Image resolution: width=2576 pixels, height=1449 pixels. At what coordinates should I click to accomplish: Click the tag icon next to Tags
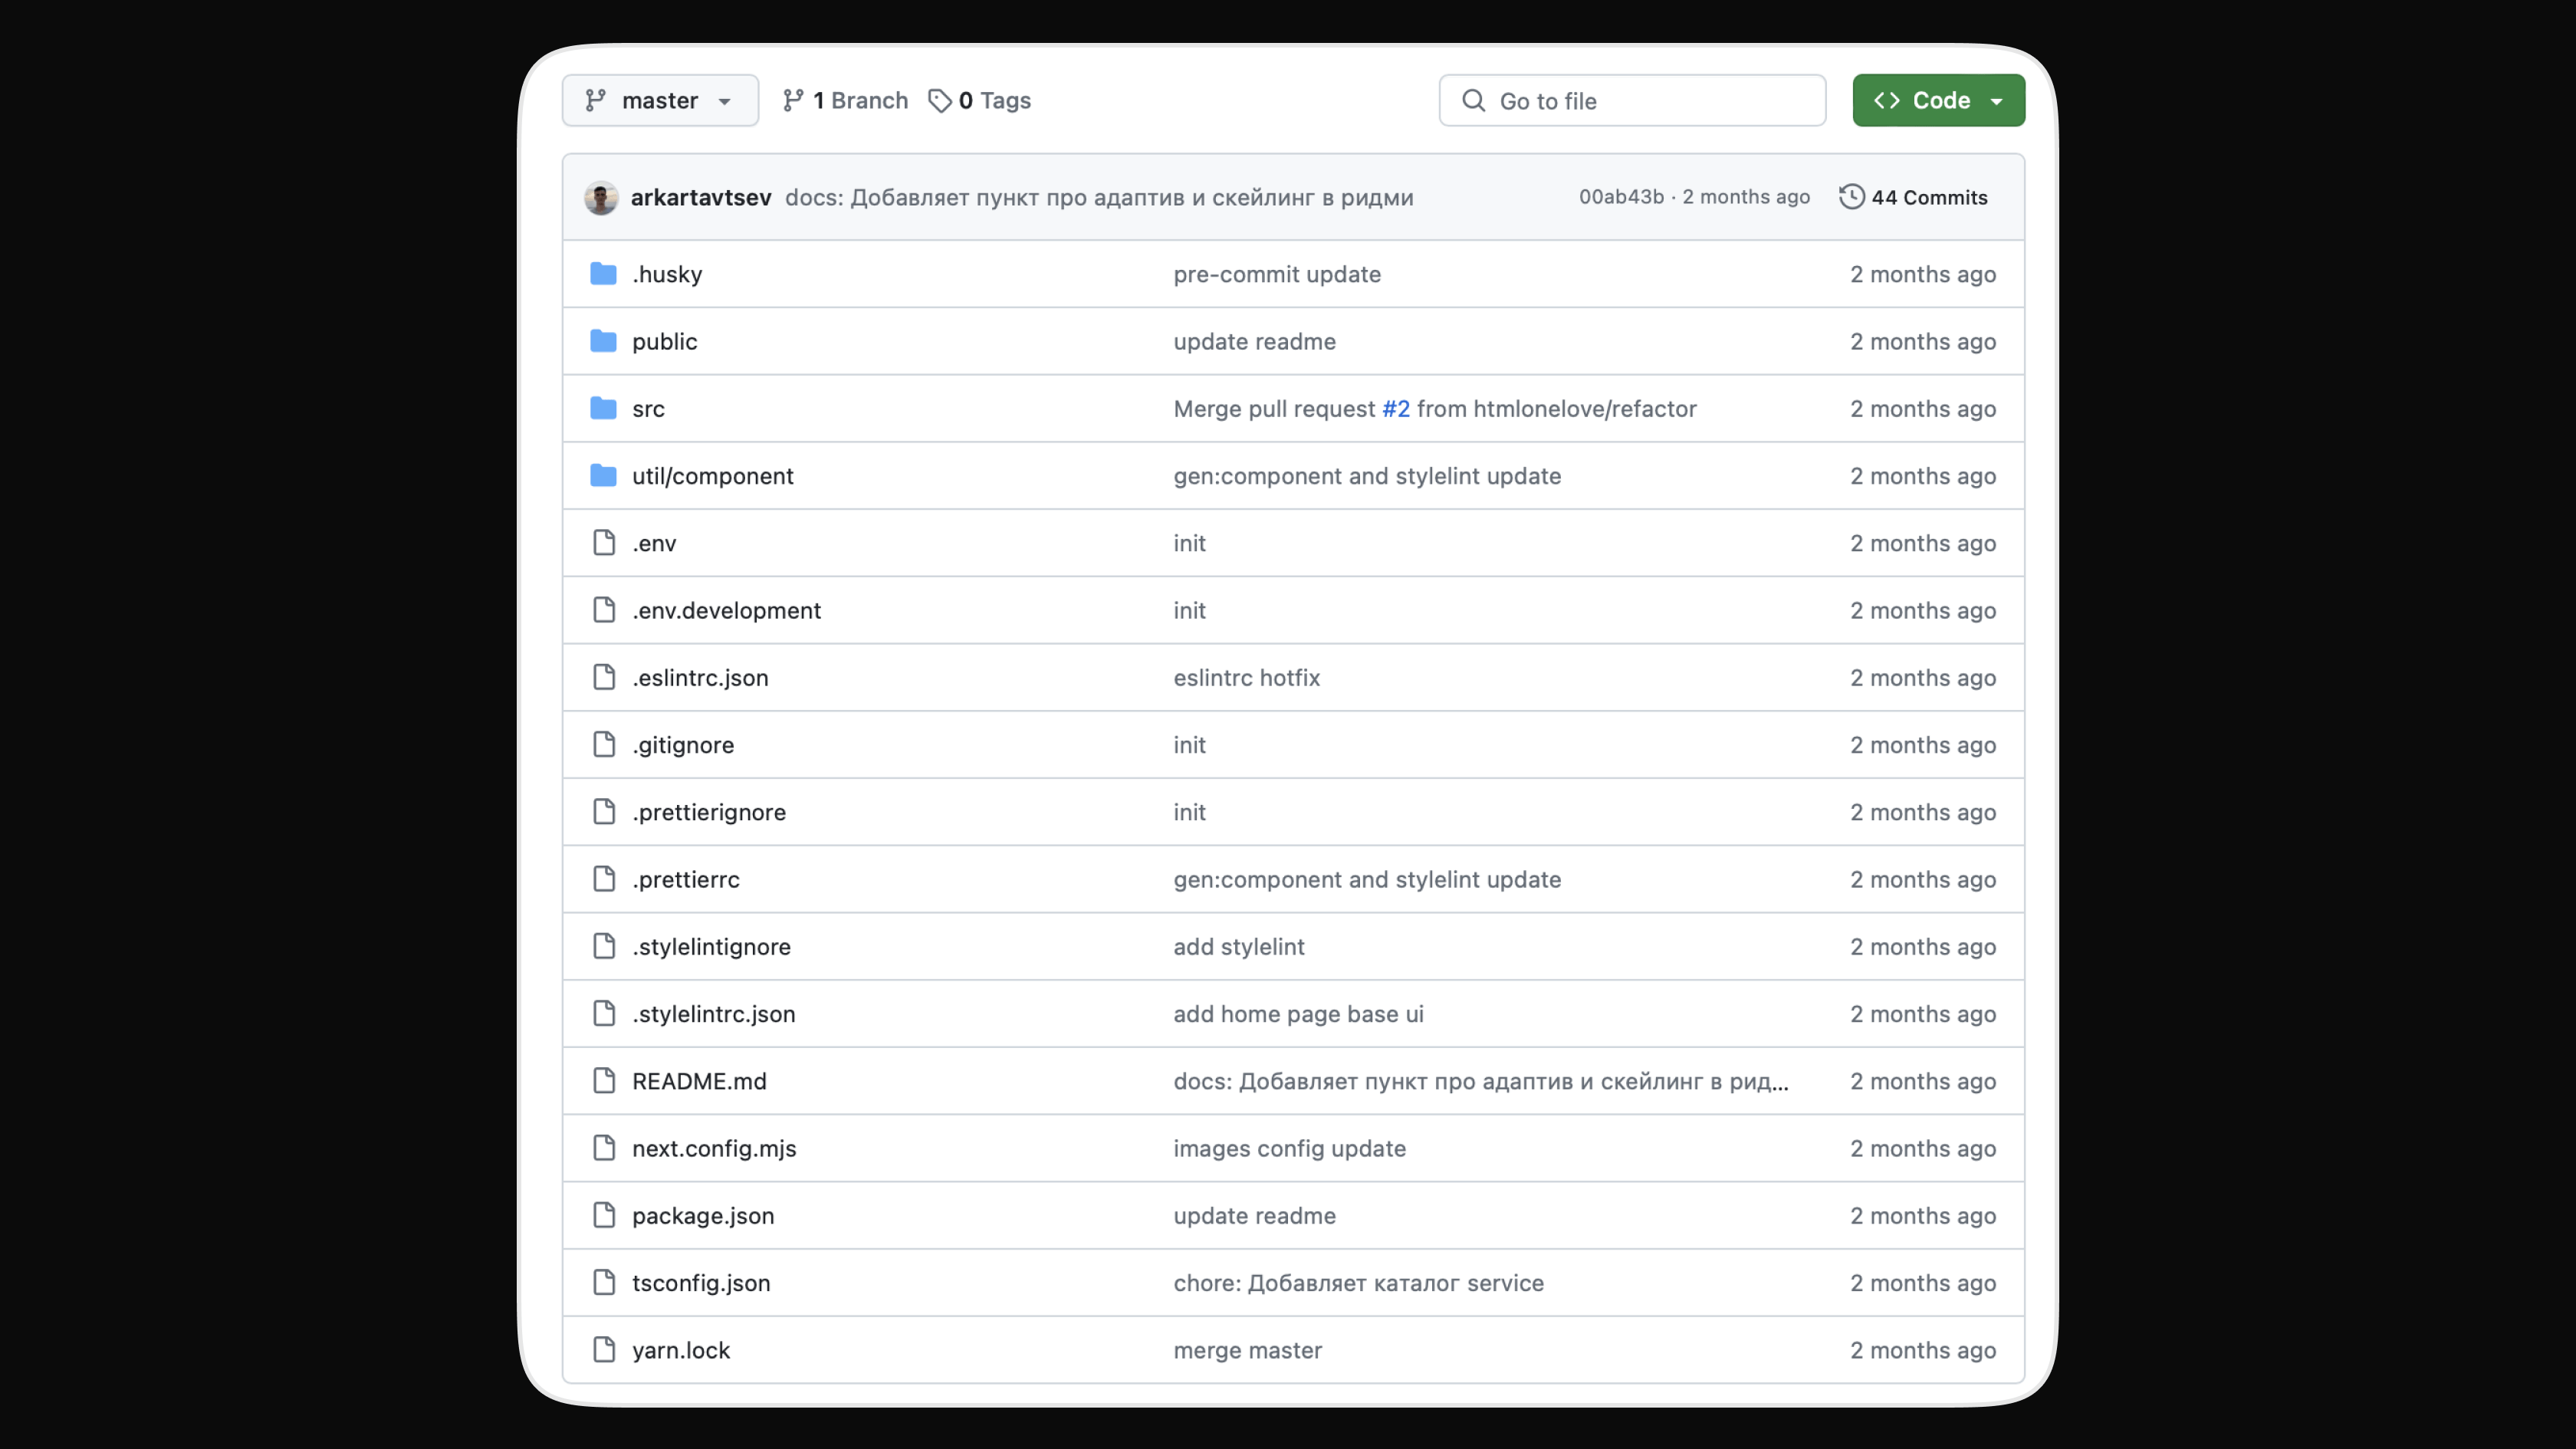[939, 100]
